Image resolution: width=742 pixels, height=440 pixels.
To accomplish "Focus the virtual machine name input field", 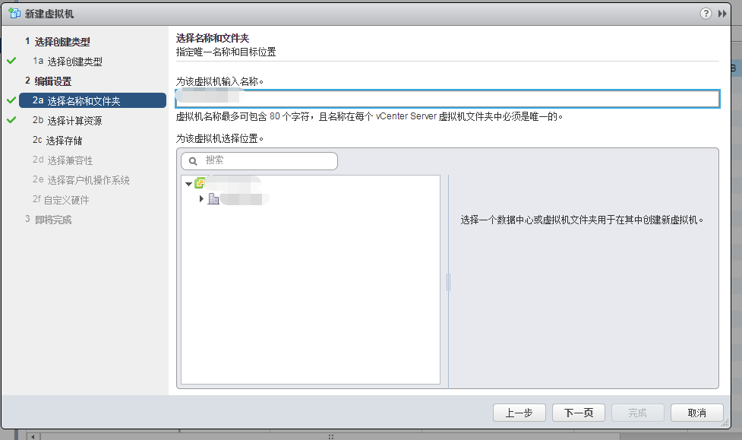I will coord(447,99).
